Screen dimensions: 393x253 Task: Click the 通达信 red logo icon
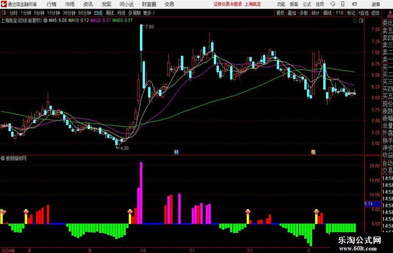pos(4,4)
